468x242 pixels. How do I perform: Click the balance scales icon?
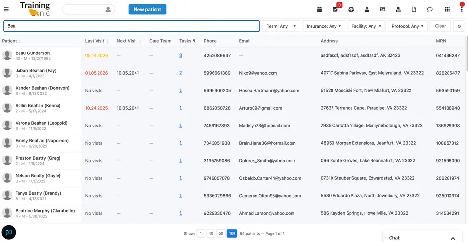(351, 9)
